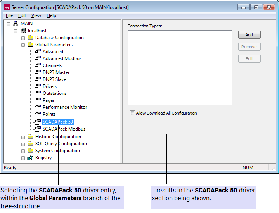Click inside the Connection Types list box

(x=180, y=67)
